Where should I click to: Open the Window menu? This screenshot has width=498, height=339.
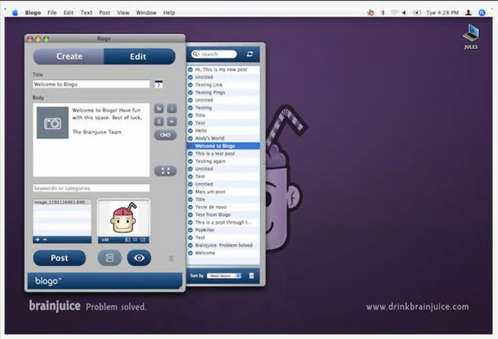tap(146, 13)
